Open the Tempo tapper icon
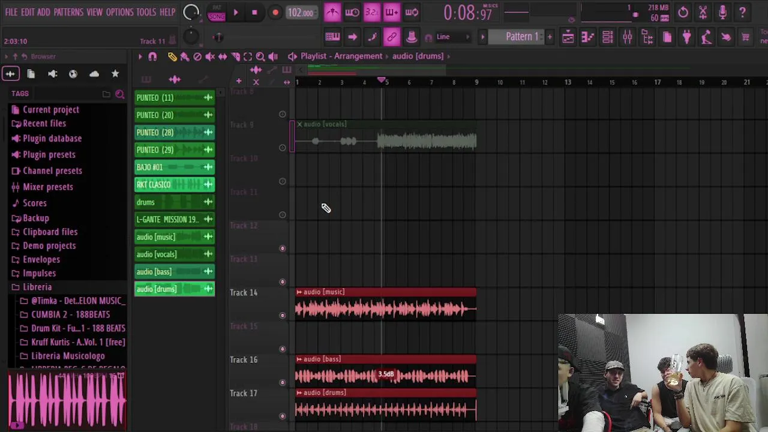 tap(706, 37)
